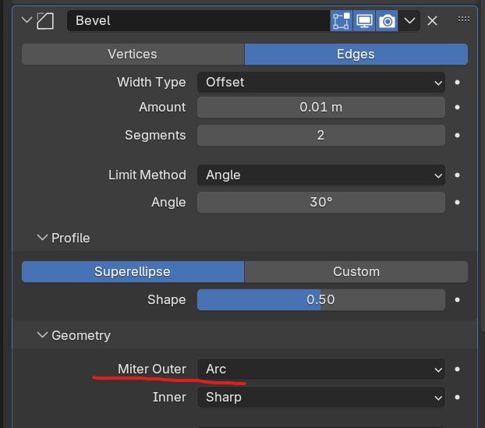This screenshot has width=485, height=428.
Task: Toggle Bevel modifier render visibility
Action: coord(387,21)
